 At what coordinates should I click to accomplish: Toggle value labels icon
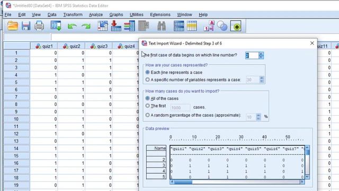[x=209, y=26]
